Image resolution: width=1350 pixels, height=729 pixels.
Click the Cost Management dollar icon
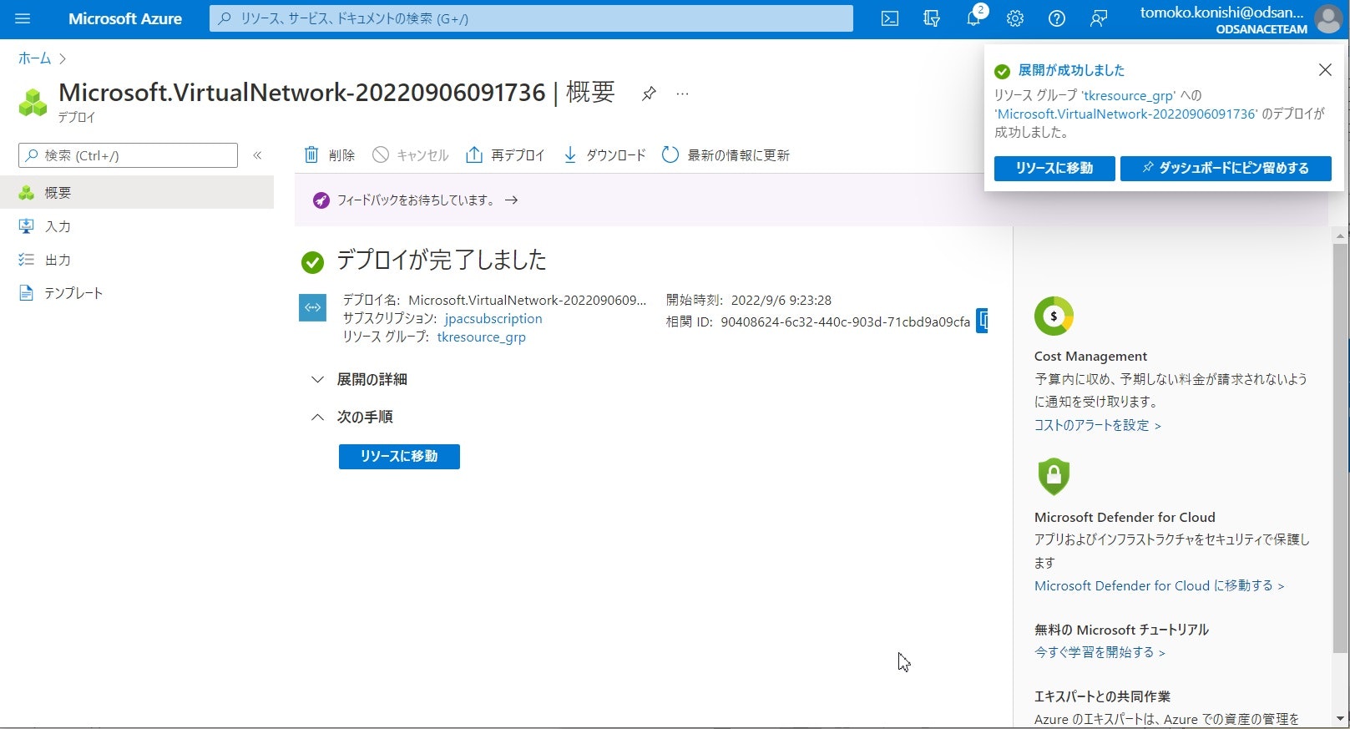1054,316
